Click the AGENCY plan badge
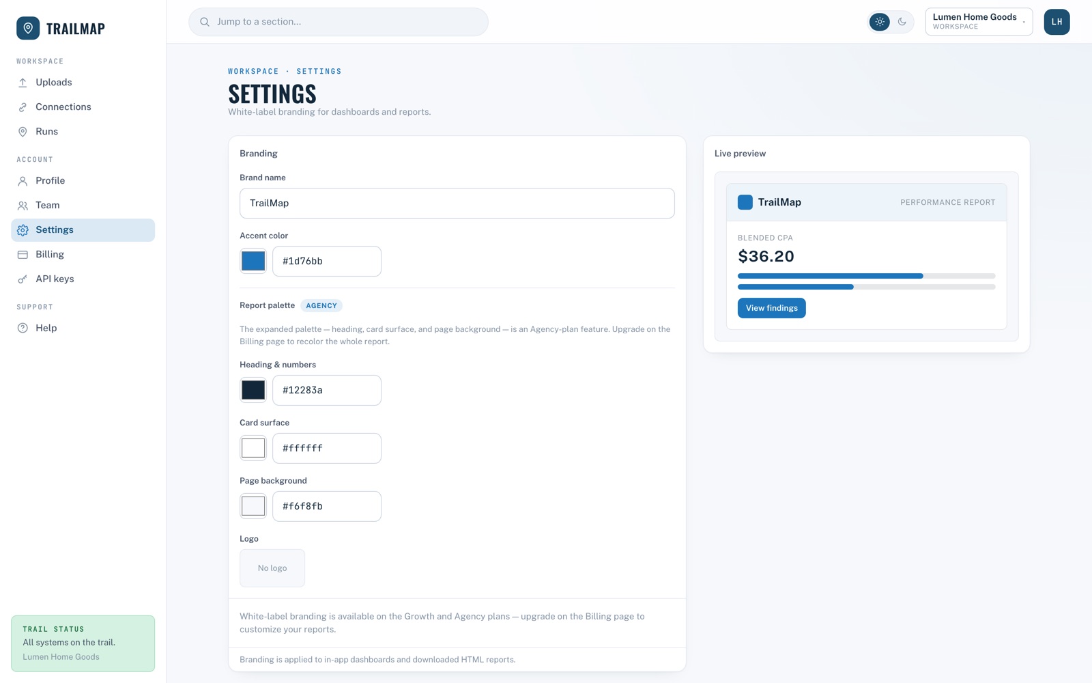Viewport: 1092px width, 683px height. 321,306
